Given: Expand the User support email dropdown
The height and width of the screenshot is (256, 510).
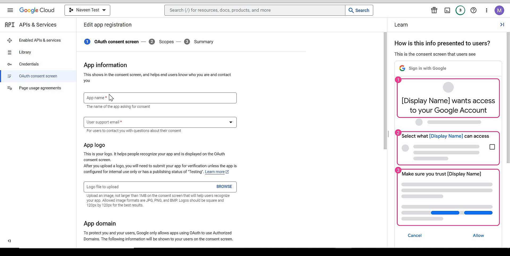Looking at the screenshot, I should tap(231, 122).
